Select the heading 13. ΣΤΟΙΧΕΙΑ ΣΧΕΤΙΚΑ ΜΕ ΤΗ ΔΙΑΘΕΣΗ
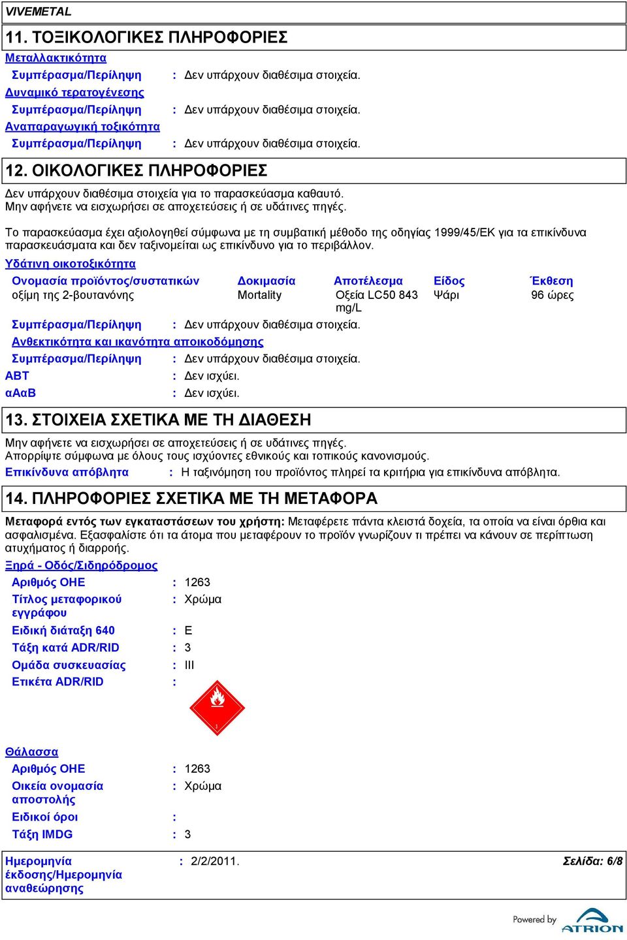Image resolution: width=627 pixels, height=940 pixels. coord(158,420)
